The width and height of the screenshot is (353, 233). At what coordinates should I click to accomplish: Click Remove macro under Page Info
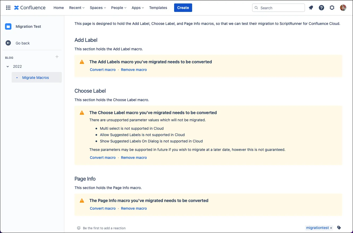134,208
